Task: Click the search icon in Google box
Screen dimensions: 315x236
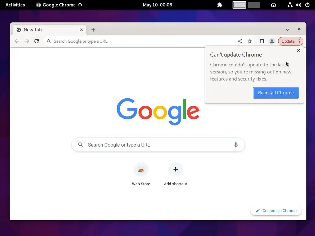Action: tap(80, 145)
